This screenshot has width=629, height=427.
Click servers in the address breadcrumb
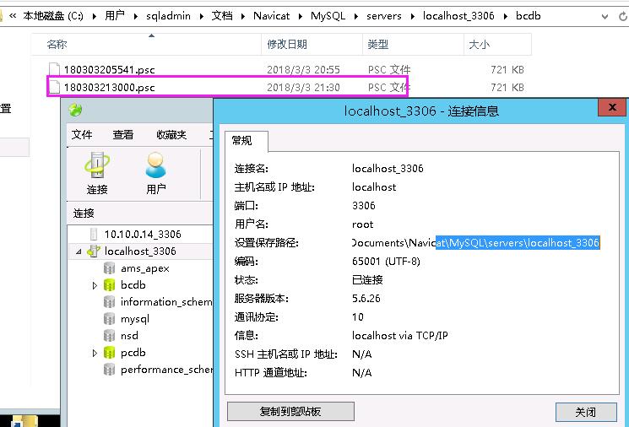384,16
